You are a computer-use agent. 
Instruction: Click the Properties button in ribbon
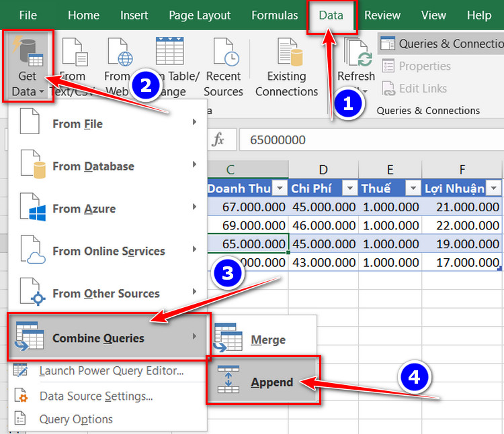417,66
